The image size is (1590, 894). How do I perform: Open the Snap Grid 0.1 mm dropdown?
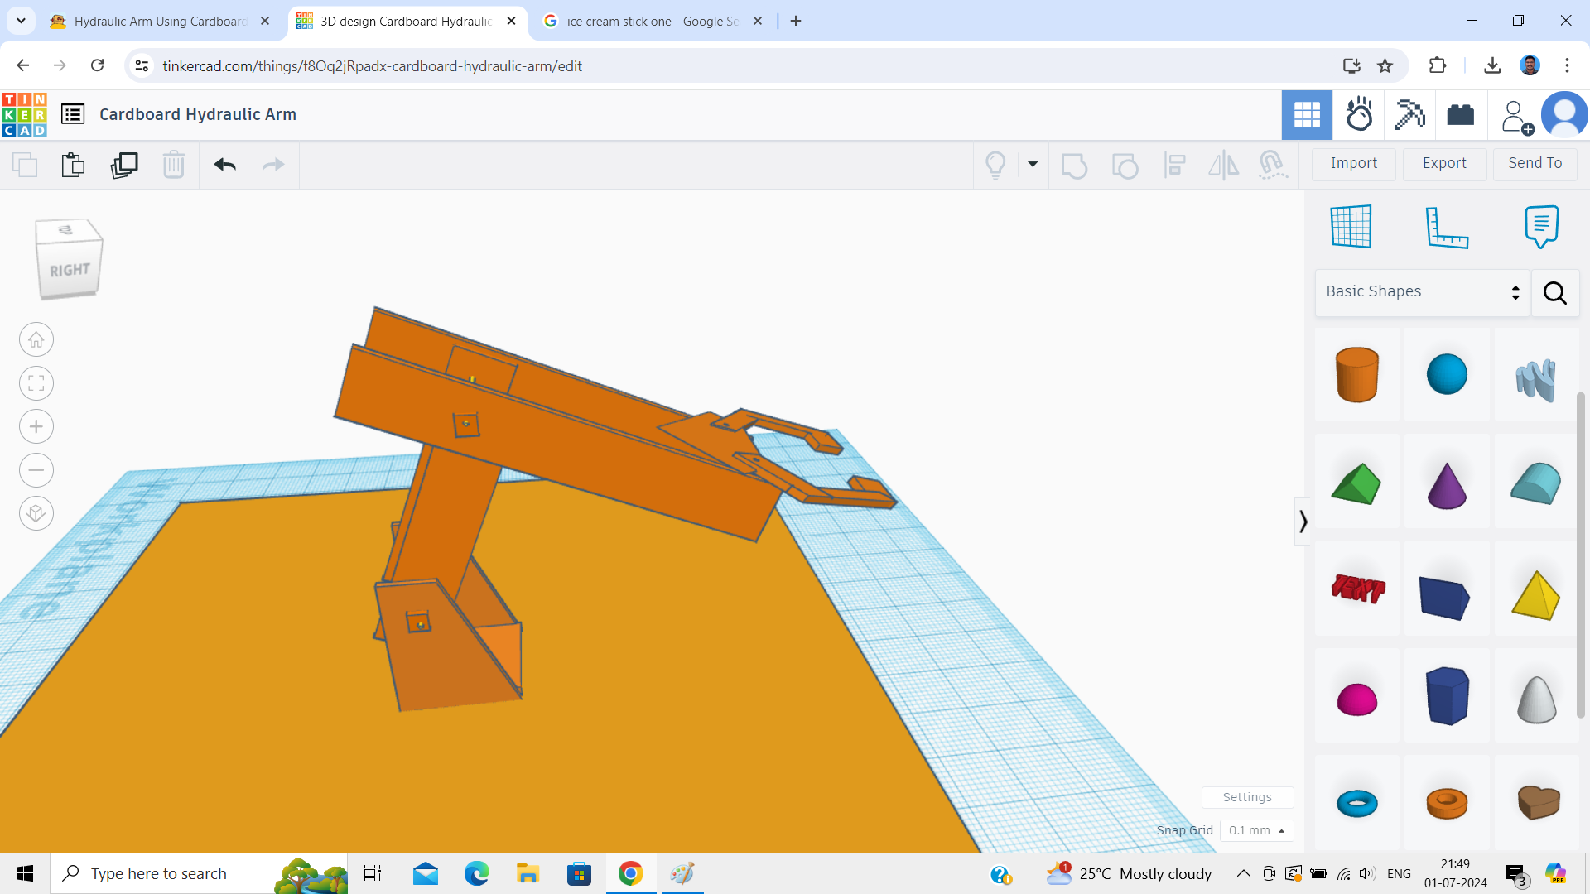pyautogui.click(x=1256, y=830)
